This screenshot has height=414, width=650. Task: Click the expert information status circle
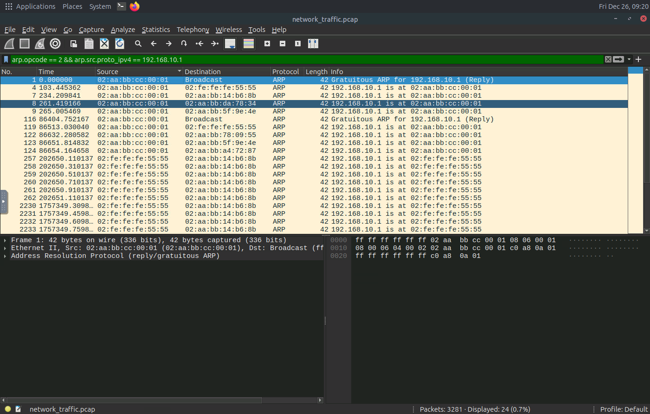click(8, 409)
